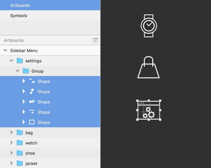Screen dimensions: 211x168
Task: Expand the rectangle Shape layer
Action: pyautogui.click(x=24, y=122)
